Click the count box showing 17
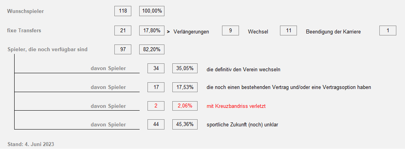The height and width of the screenshot is (150, 405). click(x=156, y=87)
